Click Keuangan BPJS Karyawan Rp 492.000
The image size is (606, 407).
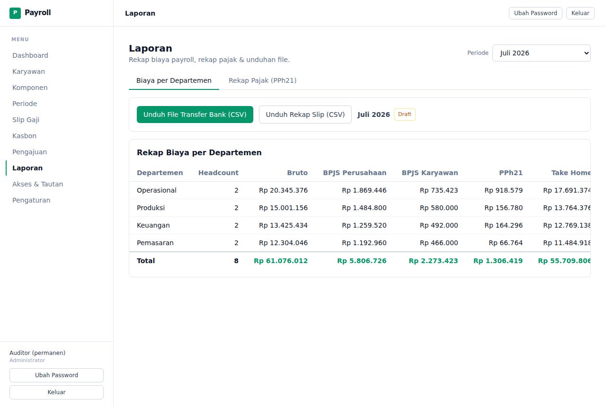click(x=439, y=225)
